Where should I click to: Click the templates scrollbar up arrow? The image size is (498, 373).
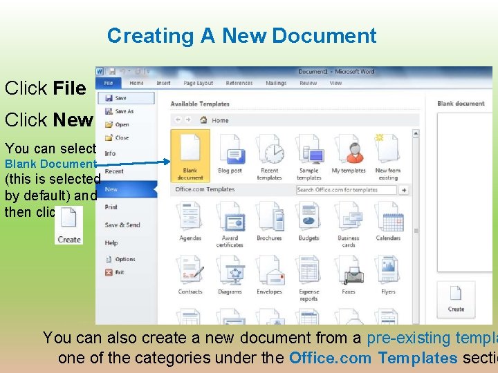pyautogui.click(x=416, y=133)
